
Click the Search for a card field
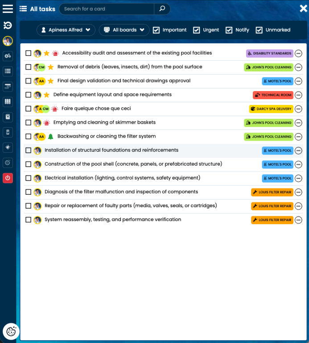pyautogui.click(x=107, y=9)
